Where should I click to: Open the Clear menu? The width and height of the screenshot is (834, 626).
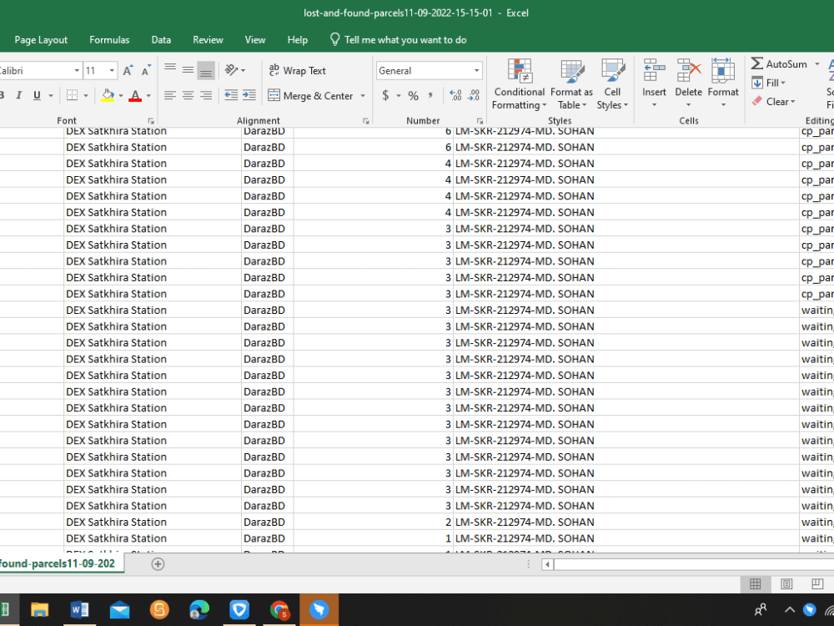click(774, 101)
